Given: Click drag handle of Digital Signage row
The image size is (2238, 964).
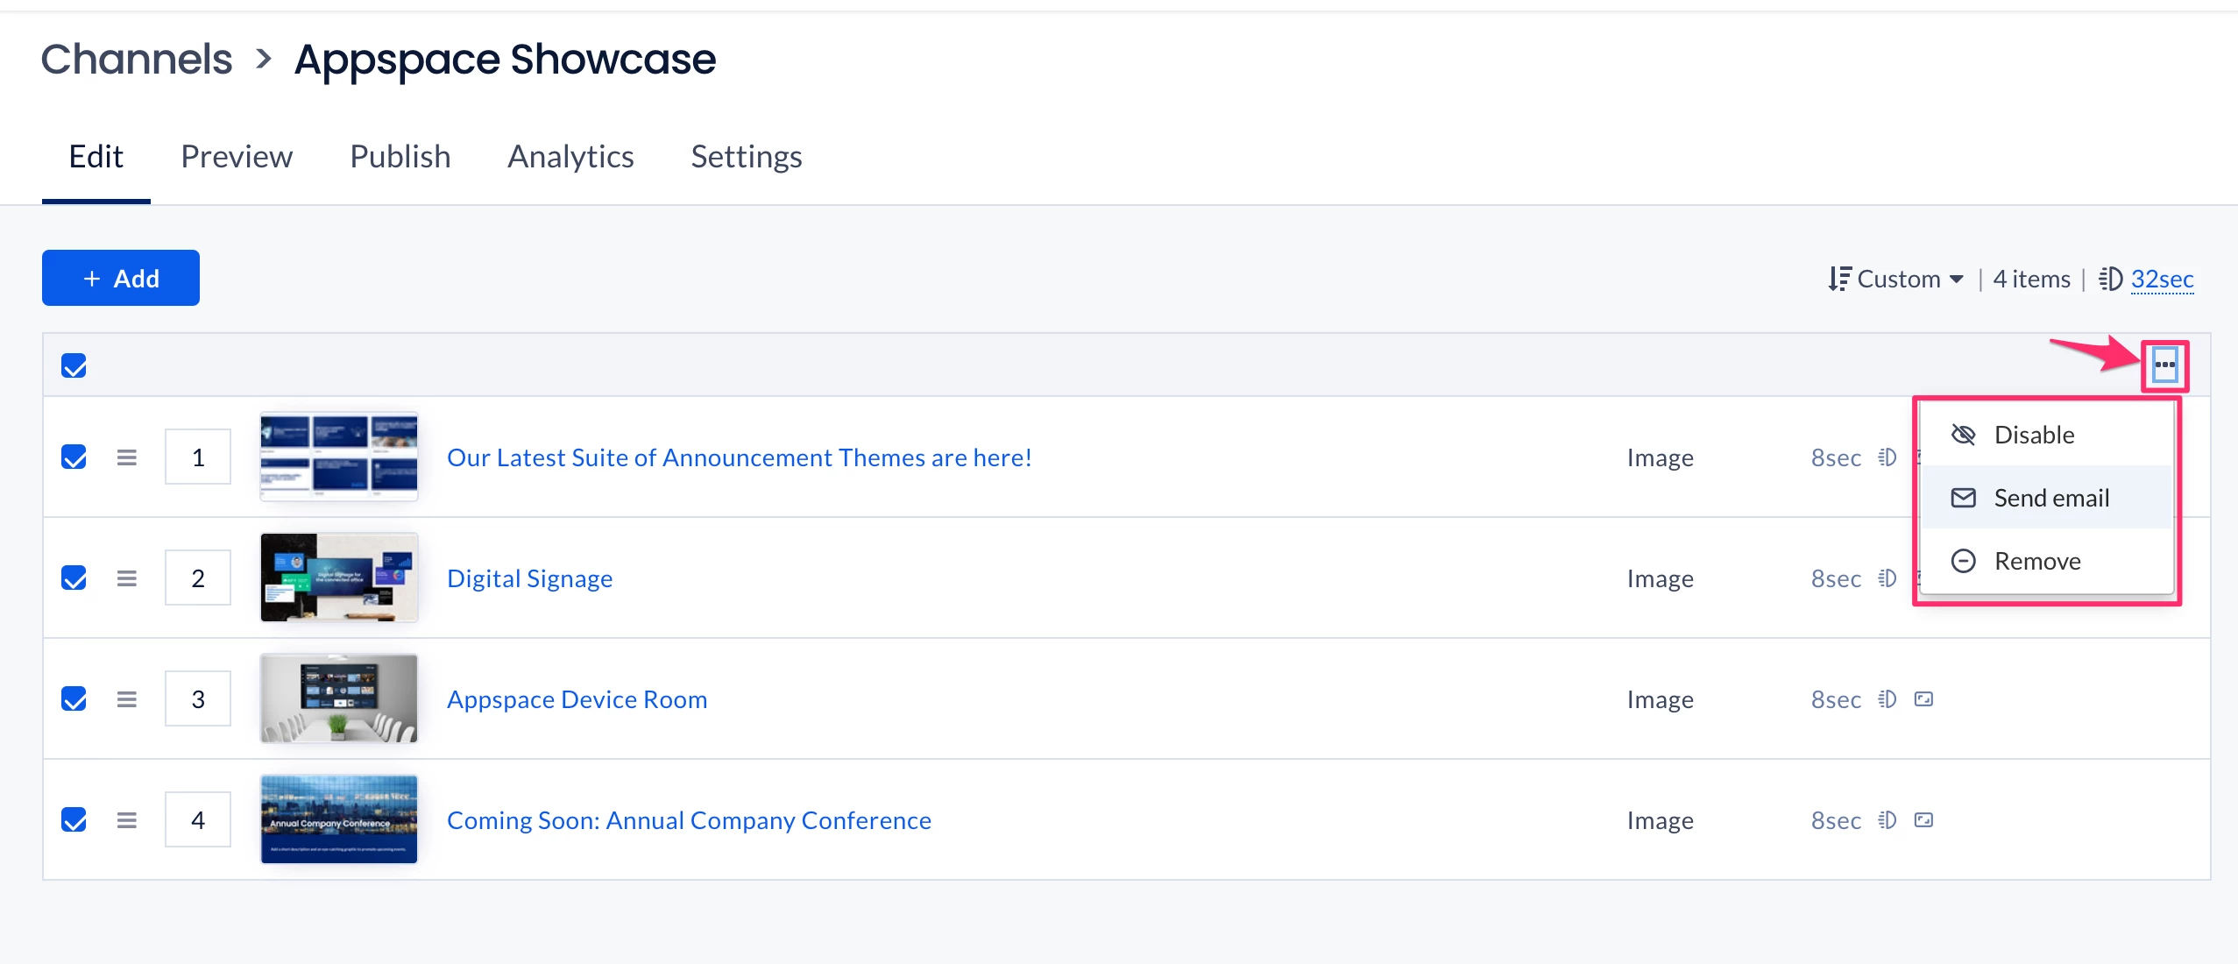Looking at the screenshot, I should [x=127, y=578].
